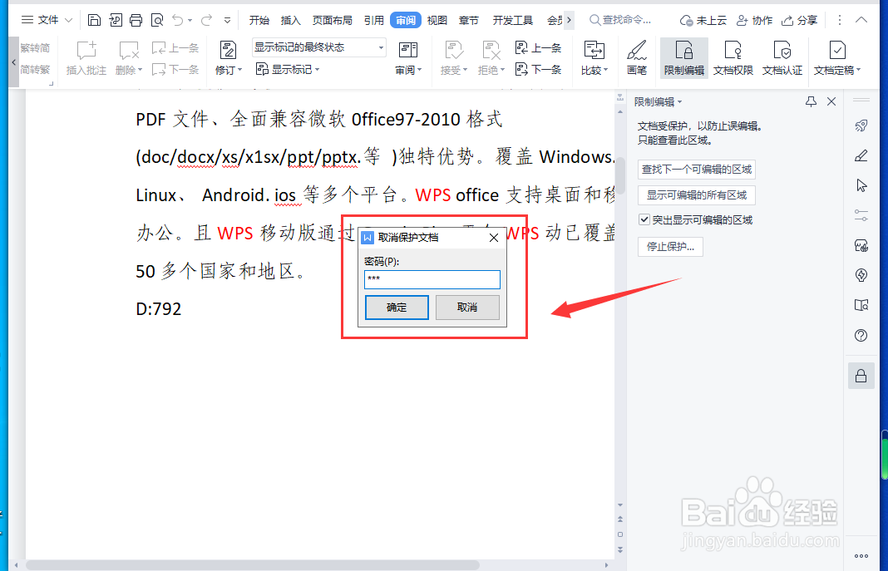Click the 文档认证 icon
Screen dimensions: 888x571
click(782, 57)
